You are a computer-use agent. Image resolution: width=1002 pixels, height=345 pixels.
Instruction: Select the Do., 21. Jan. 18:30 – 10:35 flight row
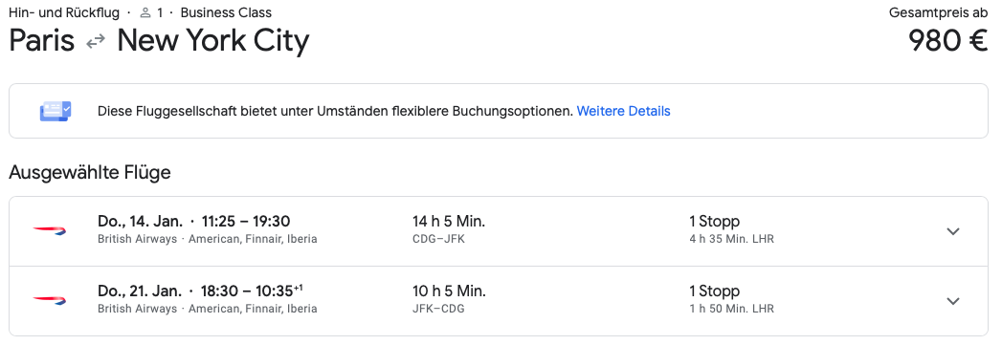click(499, 301)
